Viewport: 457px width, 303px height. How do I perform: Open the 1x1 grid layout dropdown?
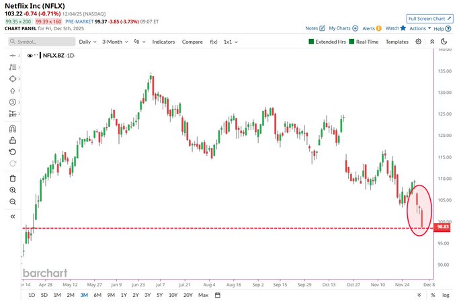coord(231,42)
